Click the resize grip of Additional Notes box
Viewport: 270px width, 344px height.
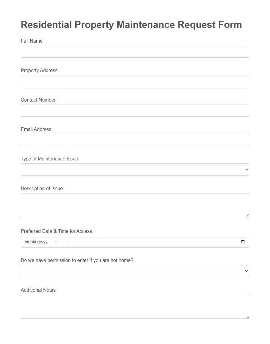pos(247,317)
